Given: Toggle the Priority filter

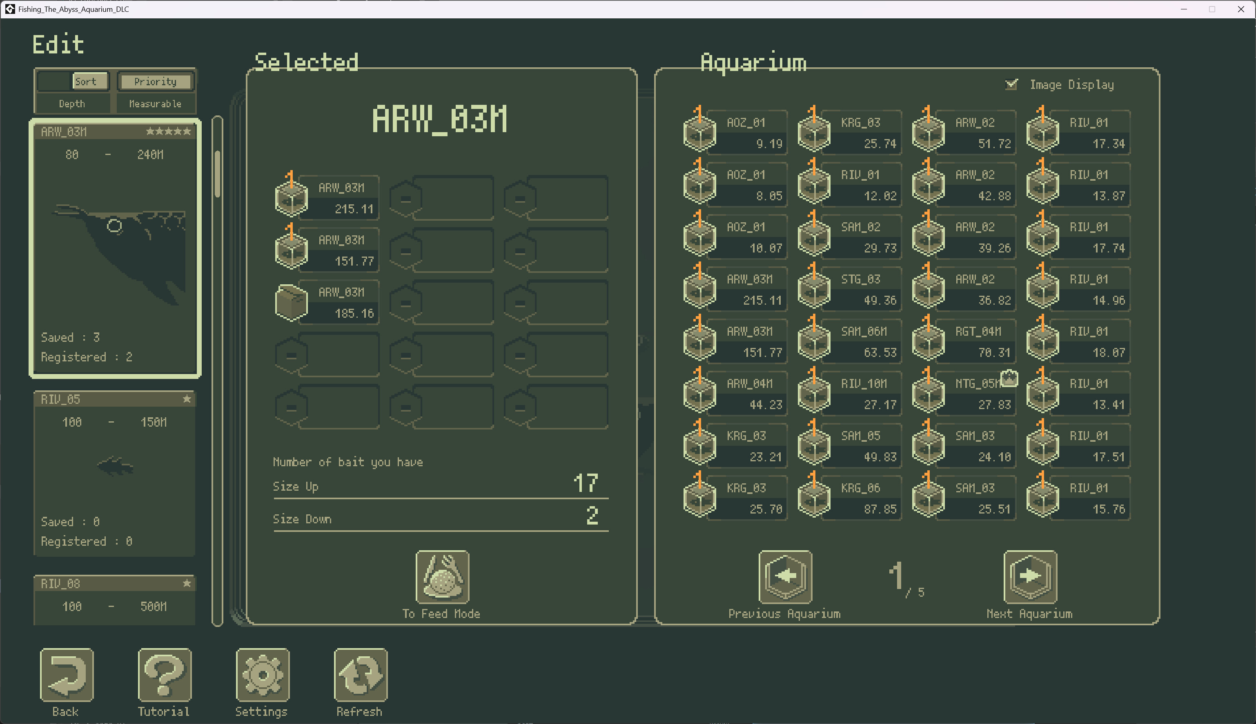Looking at the screenshot, I should click(155, 81).
